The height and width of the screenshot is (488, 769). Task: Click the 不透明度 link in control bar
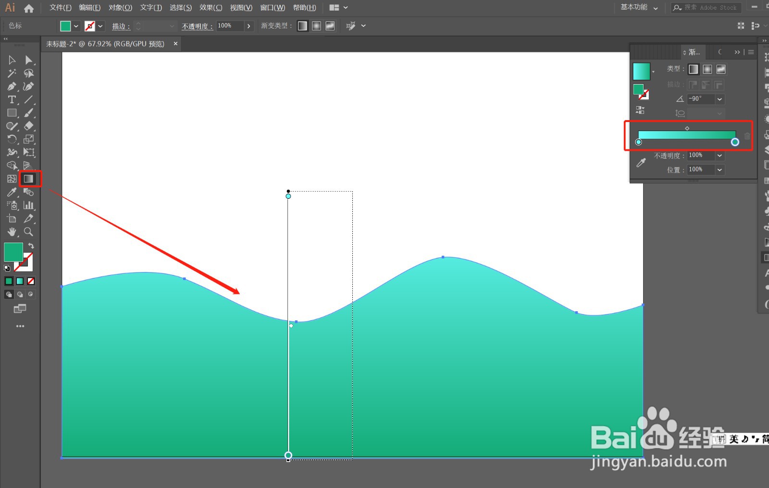[197, 26]
